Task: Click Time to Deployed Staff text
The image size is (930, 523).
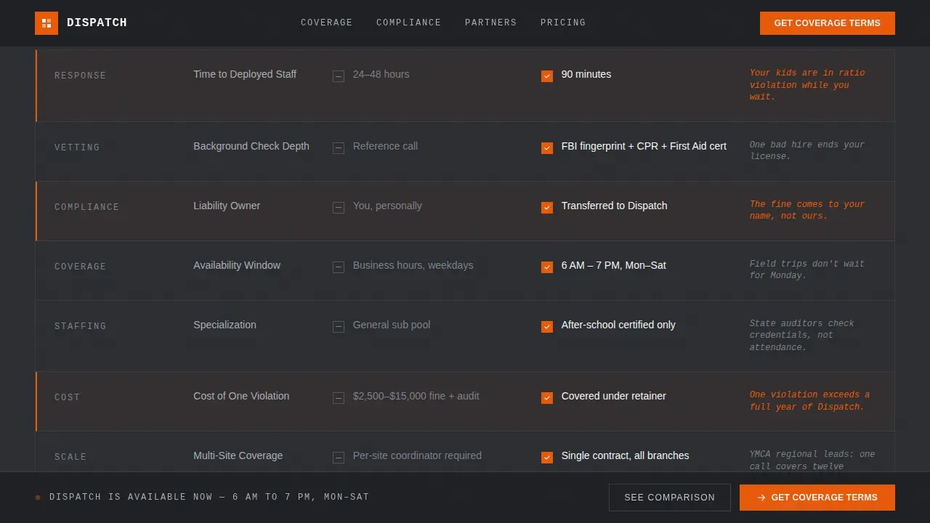Action: pos(245,74)
